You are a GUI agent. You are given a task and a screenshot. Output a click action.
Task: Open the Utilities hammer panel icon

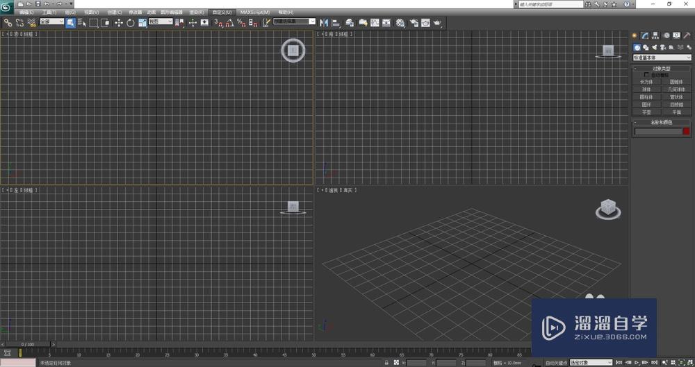tap(687, 35)
